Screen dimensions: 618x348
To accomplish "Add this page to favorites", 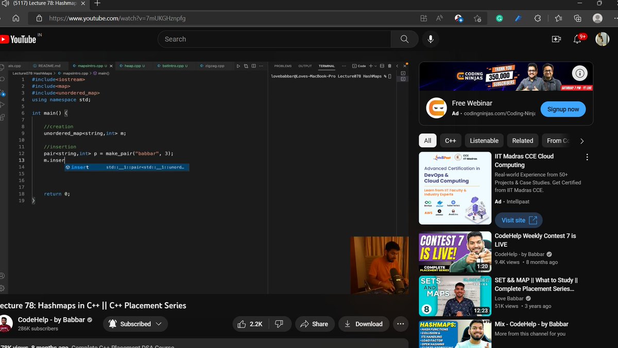I will click(477, 18).
